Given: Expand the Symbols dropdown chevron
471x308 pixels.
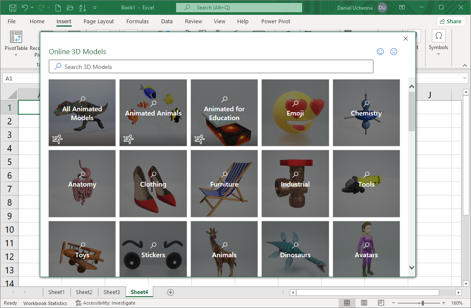Looking at the screenshot, I should pyautogui.click(x=438, y=54).
